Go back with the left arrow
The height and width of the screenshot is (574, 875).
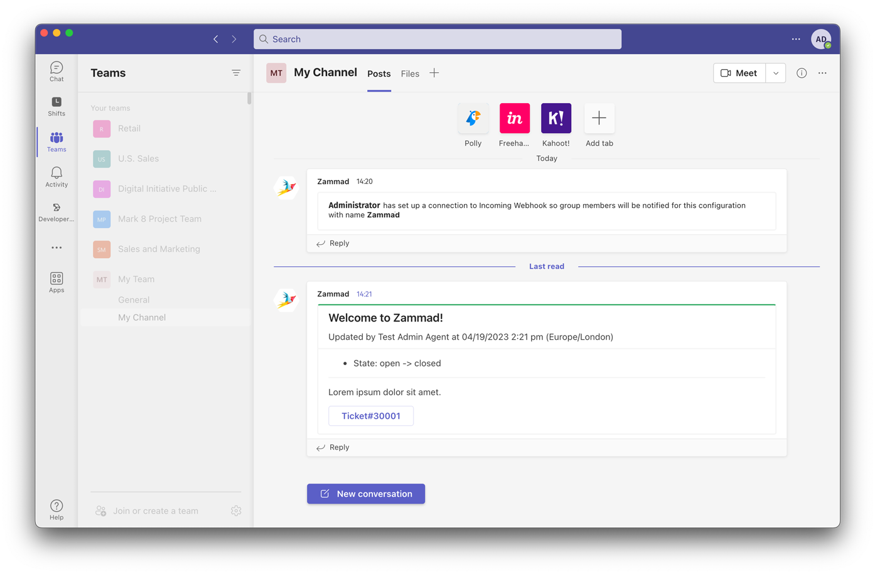coord(216,39)
